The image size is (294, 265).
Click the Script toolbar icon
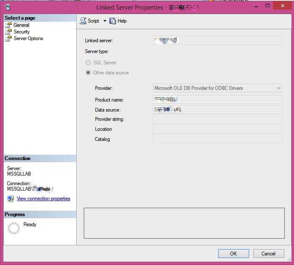tap(83, 21)
